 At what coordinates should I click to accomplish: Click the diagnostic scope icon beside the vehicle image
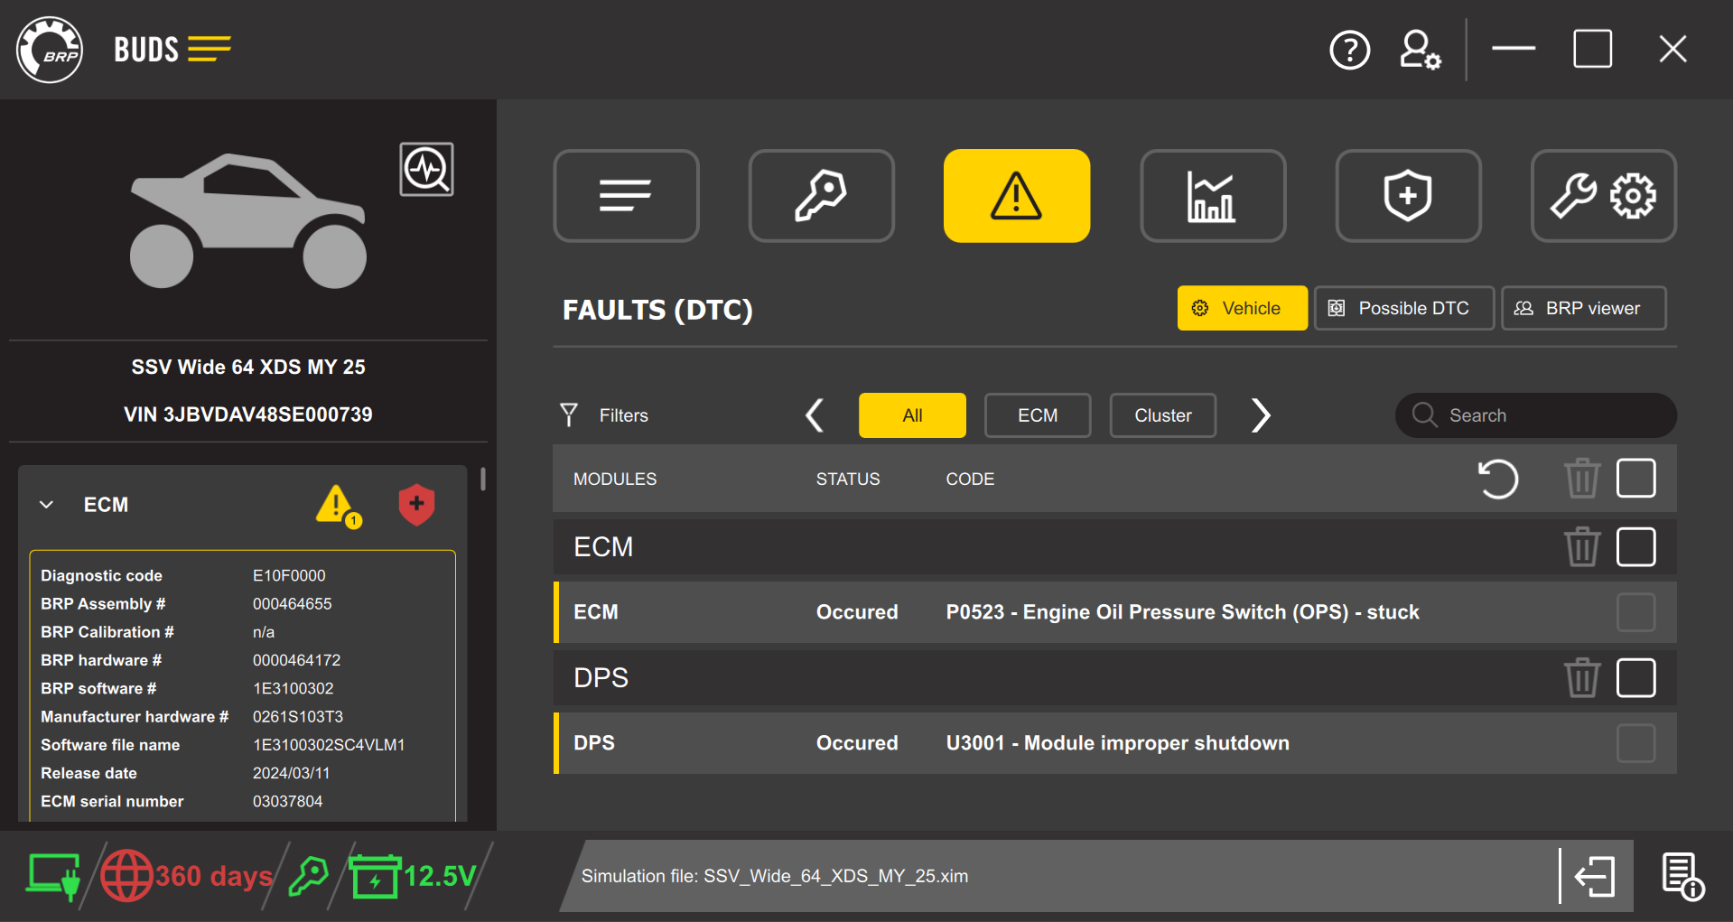pos(426,169)
